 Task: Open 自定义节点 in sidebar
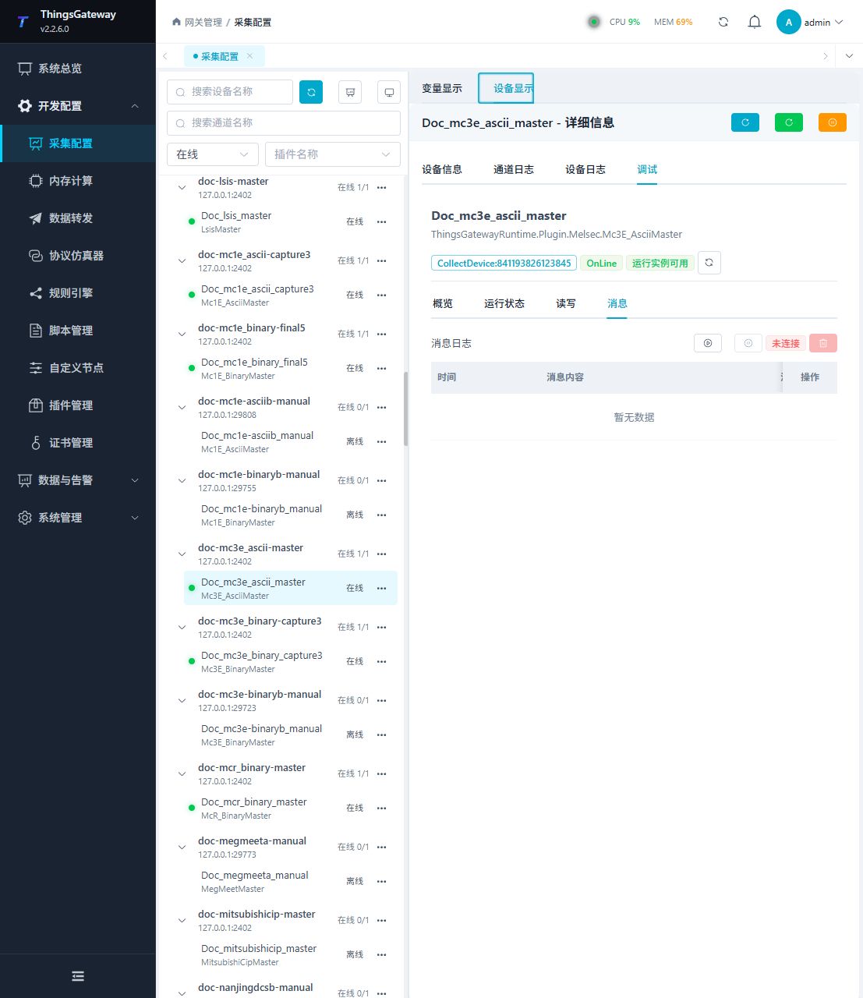(x=78, y=368)
